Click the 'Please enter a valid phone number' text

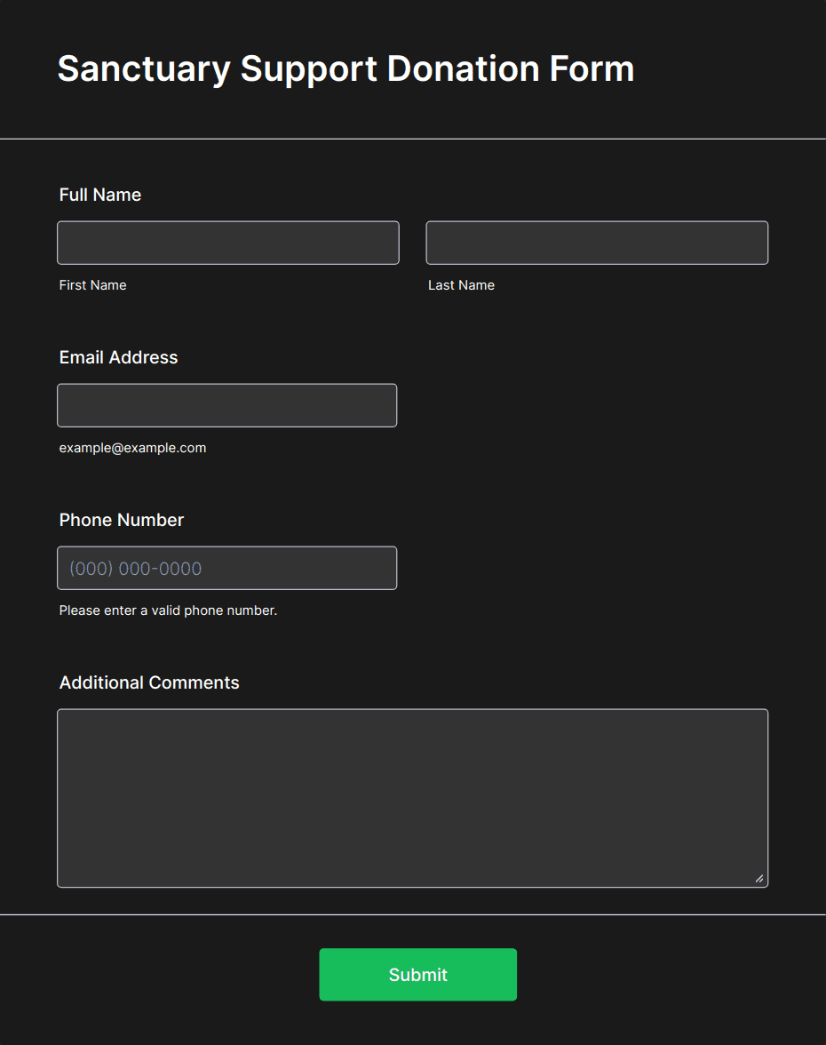pyautogui.click(x=168, y=610)
